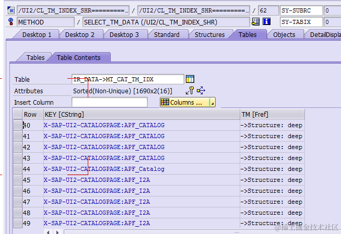The image size is (341, 234).
Task: Click the Sorted(Non-Unique) attributes text
Action: 122,91
